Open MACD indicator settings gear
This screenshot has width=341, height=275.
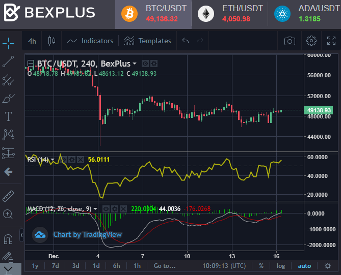coord(115,209)
